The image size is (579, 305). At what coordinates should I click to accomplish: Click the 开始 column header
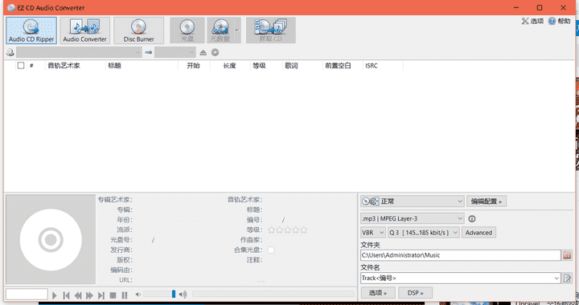coord(194,66)
